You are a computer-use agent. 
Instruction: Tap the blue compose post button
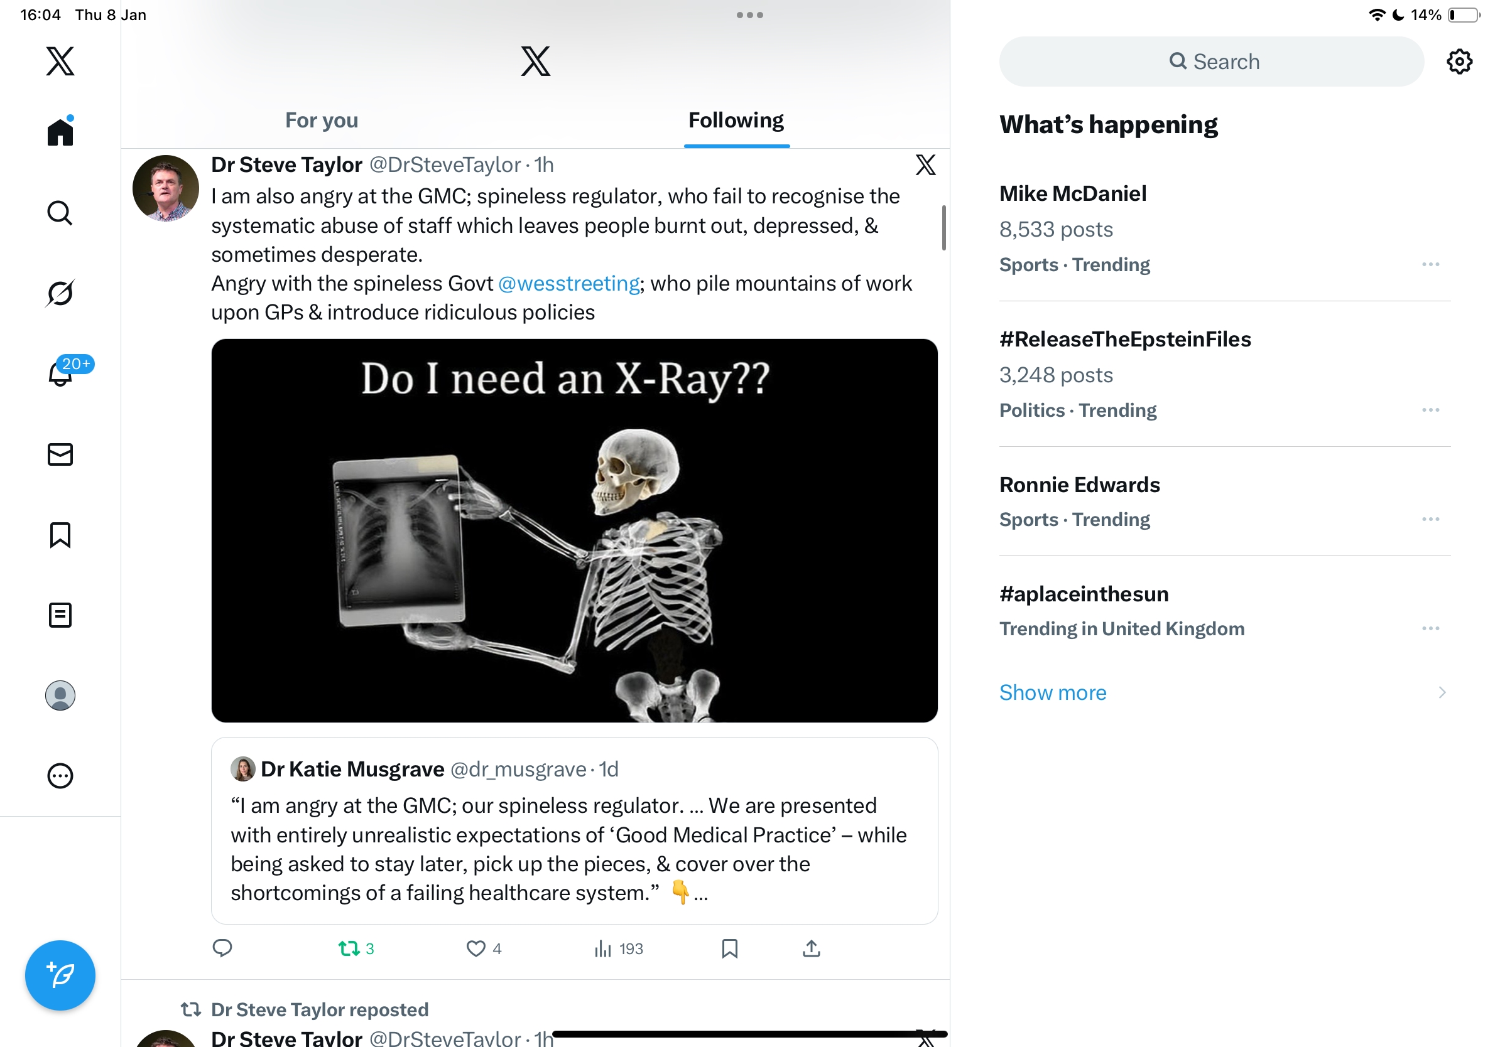tap(60, 975)
